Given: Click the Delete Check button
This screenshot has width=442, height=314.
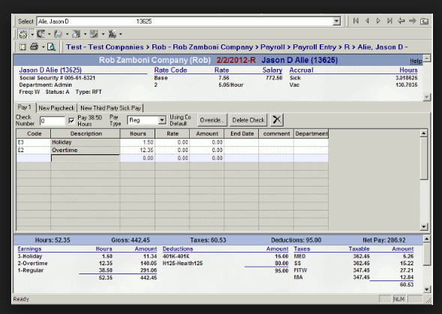Looking at the screenshot, I should pos(248,120).
